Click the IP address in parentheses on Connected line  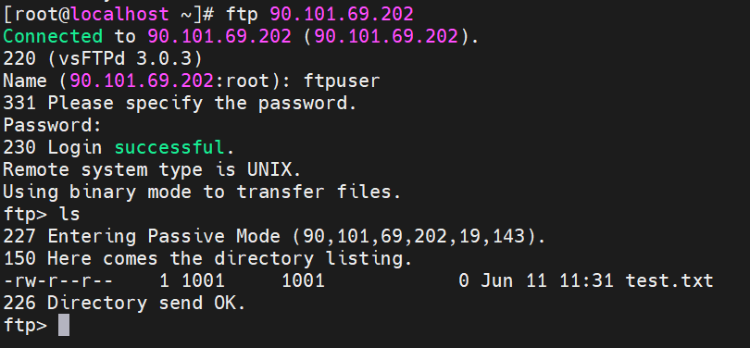(x=386, y=36)
